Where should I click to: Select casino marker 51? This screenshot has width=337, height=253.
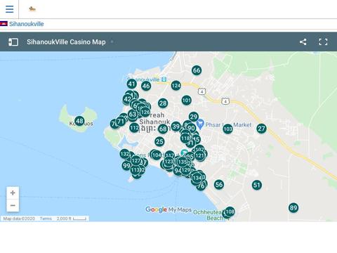(257, 185)
